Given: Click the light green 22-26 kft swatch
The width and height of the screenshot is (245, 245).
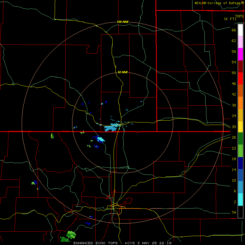Looking at the screenshot, I should tap(240, 151).
